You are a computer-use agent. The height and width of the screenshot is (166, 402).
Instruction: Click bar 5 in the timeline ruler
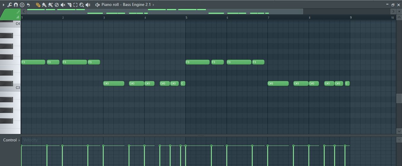click(186, 18)
